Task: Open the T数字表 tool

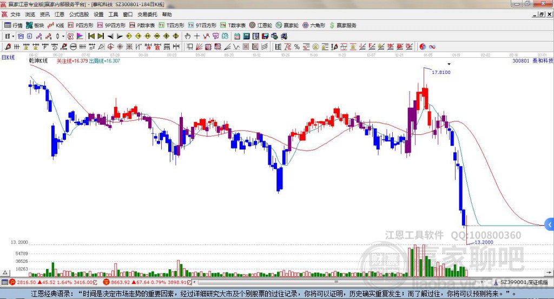Action: coord(233,25)
